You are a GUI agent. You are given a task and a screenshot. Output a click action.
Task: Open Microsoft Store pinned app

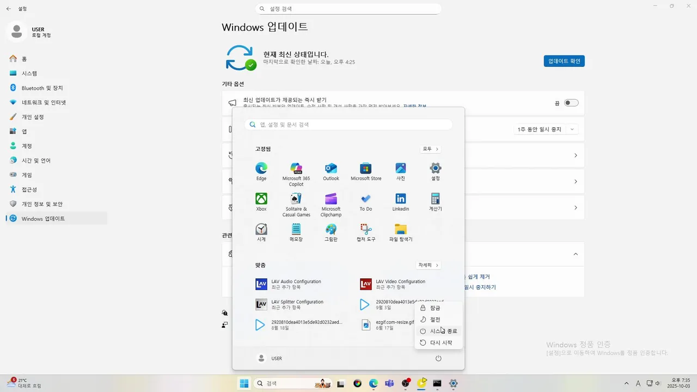(x=366, y=171)
